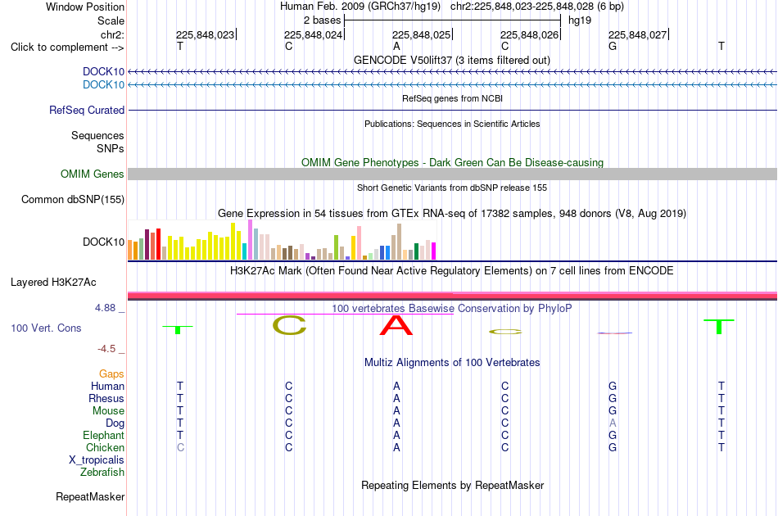Viewport: 778px width, 516px height.
Task: Select the Elephant species label
Action: pos(104,435)
